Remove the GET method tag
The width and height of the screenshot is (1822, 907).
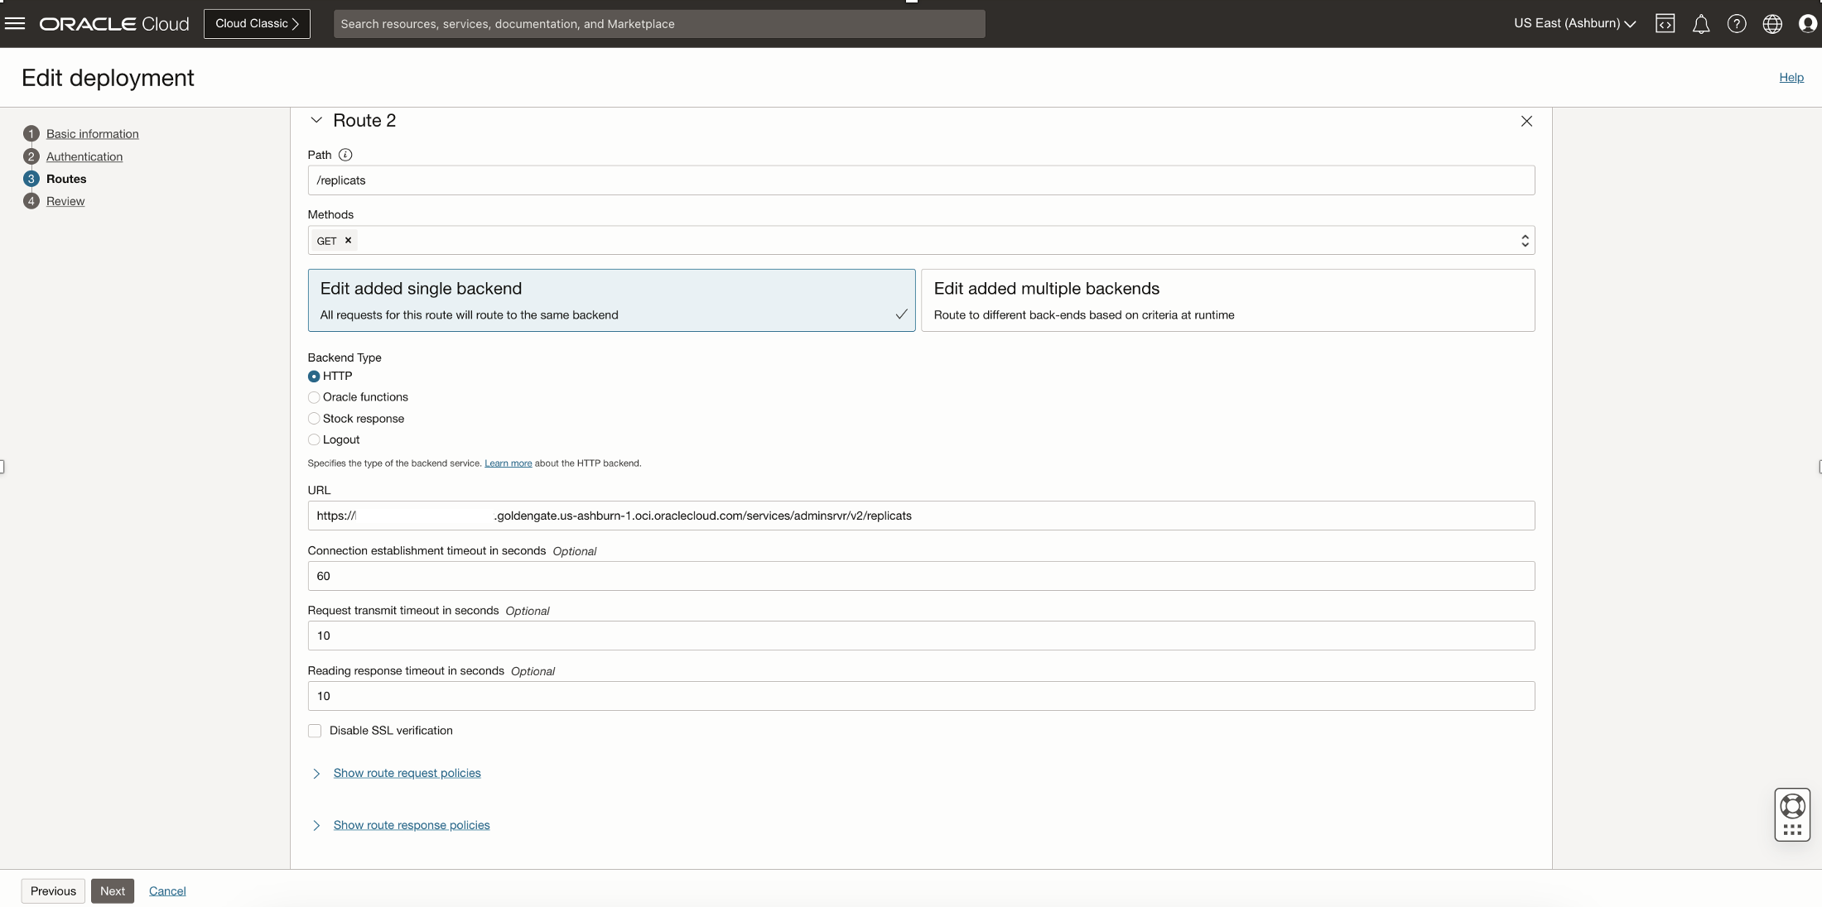[x=348, y=240]
